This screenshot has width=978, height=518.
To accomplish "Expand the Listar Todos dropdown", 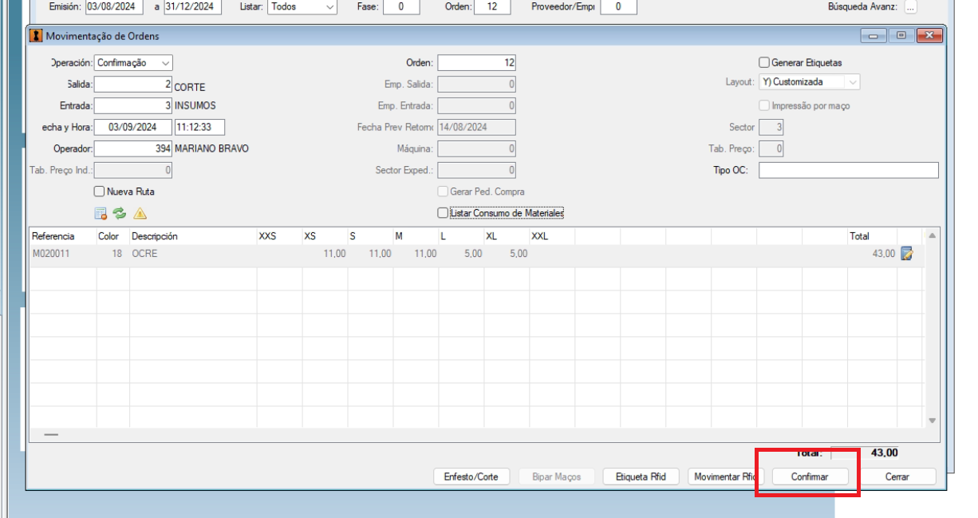I will click(x=302, y=7).
